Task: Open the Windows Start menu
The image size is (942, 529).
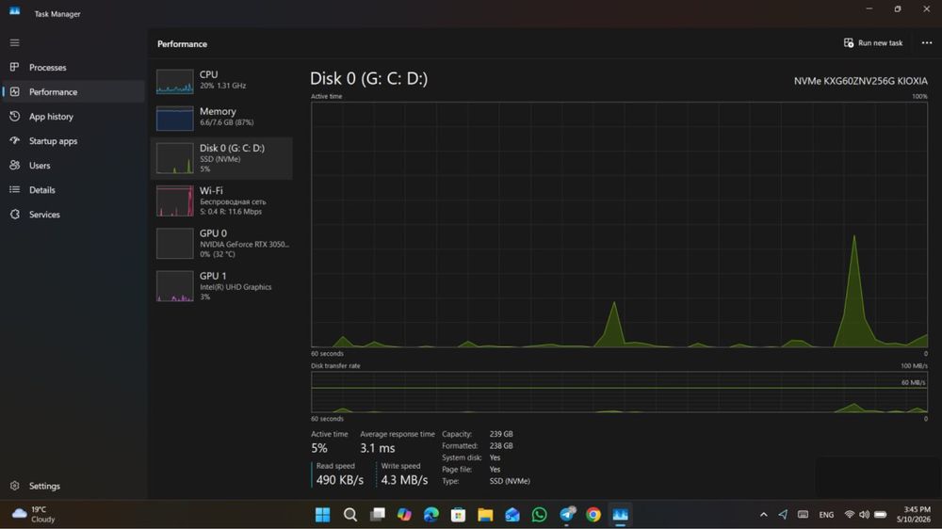Action: [x=322, y=515]
